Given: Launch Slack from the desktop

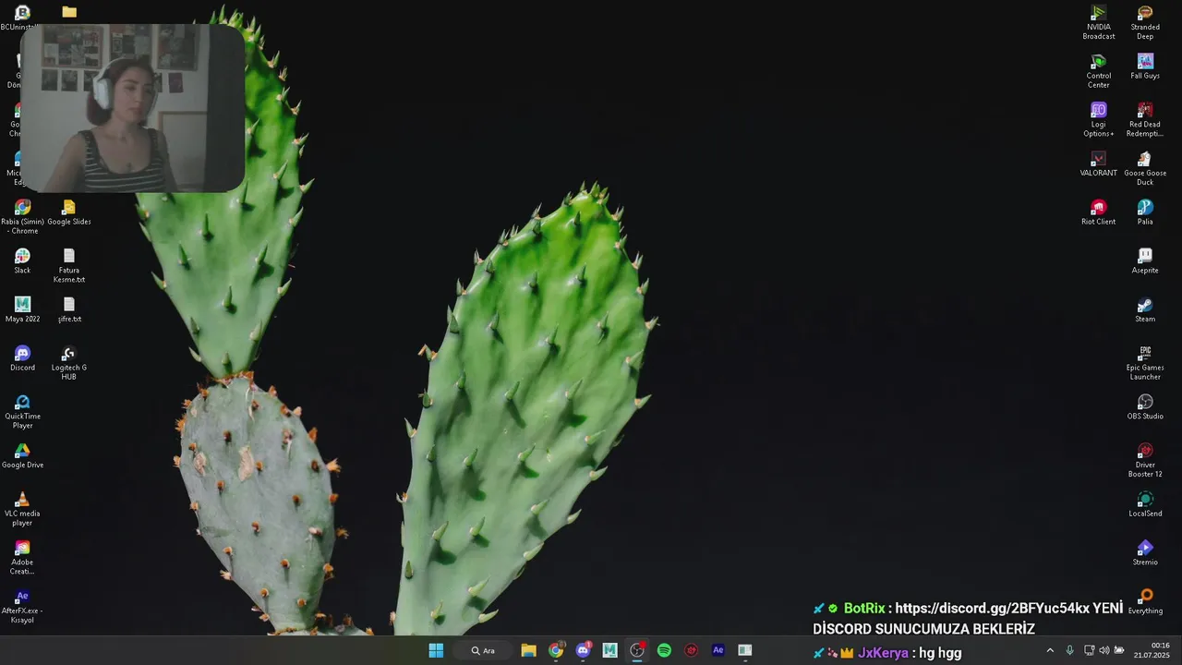Looking at the screenshot, I should 22,261.
